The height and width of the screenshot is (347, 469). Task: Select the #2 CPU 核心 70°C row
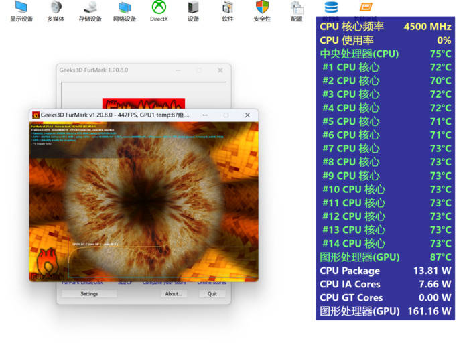[385, 81]
